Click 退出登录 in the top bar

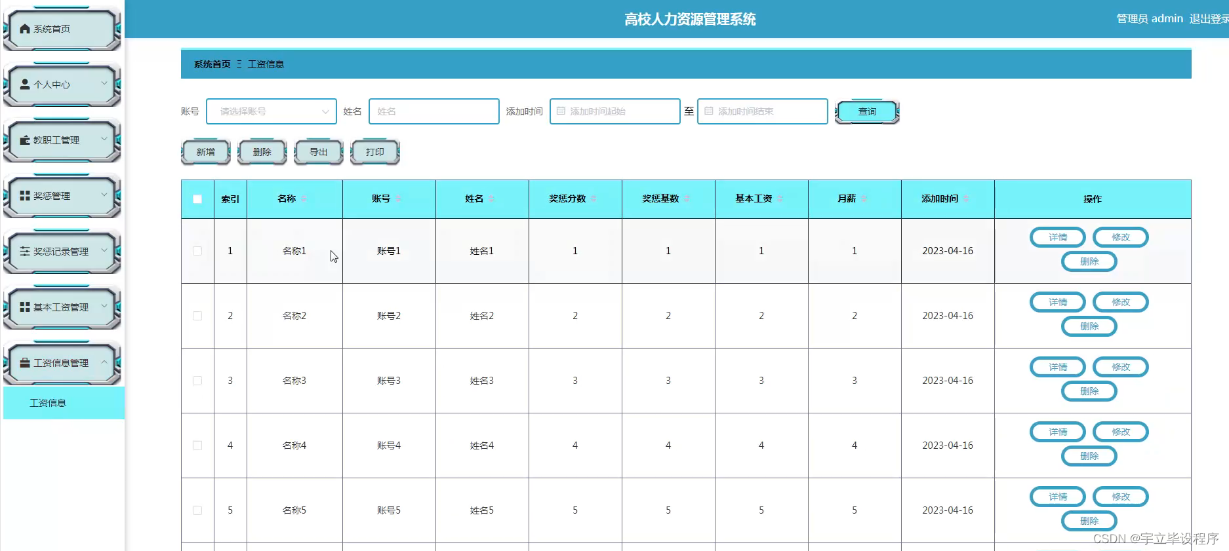(1209, 19)
